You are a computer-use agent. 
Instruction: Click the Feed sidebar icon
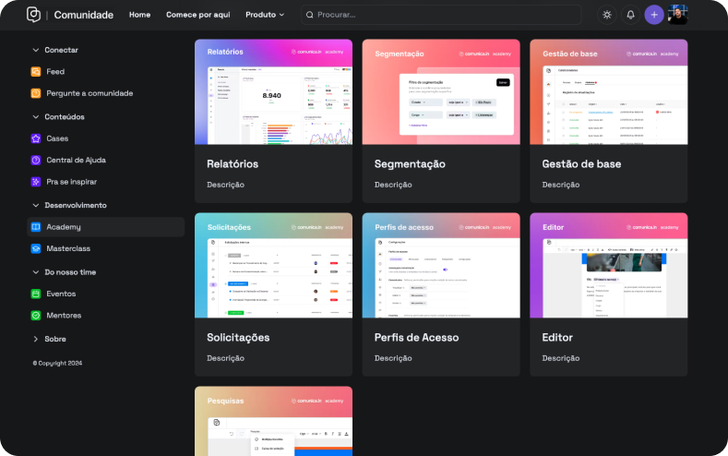pyautogui.click(x=36, y=71)
